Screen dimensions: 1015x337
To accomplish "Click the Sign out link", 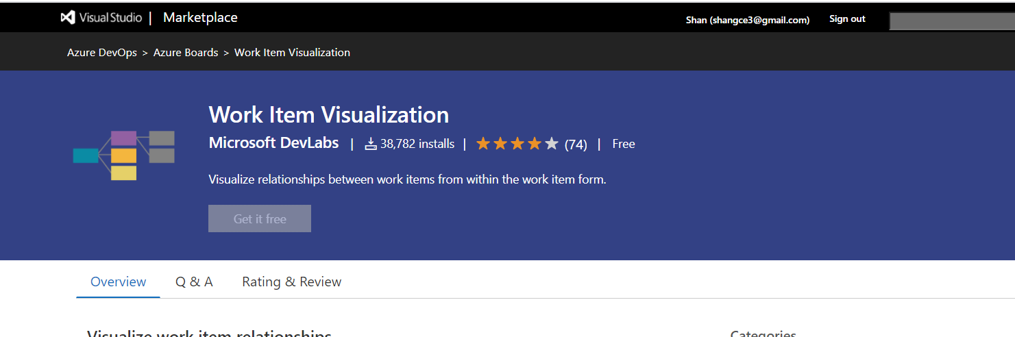I will click(847, 19).
